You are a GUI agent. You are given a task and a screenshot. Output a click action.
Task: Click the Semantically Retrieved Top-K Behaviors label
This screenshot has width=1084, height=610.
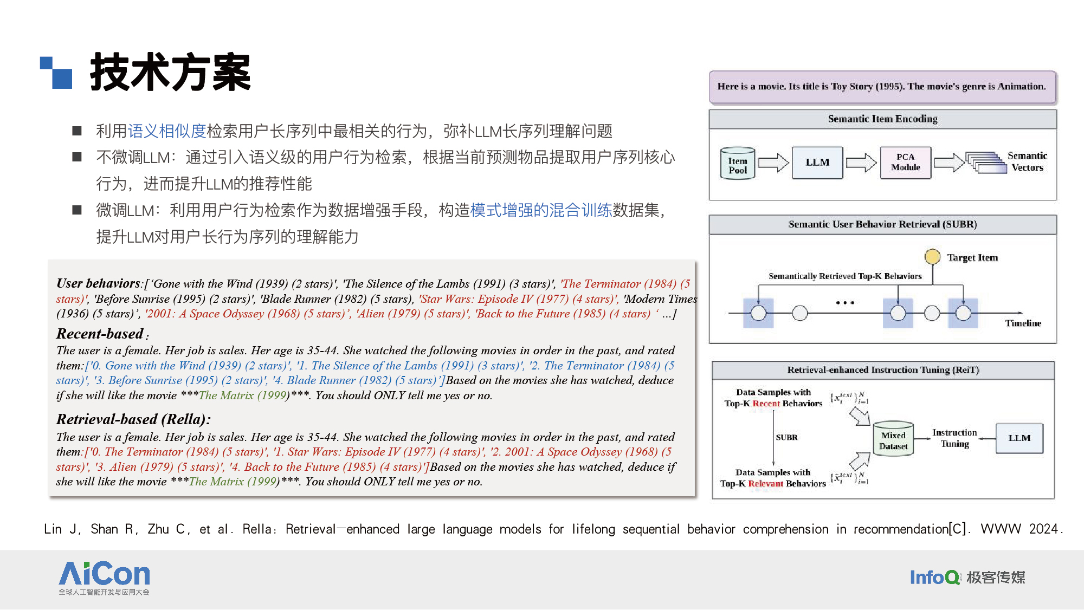point(845,276)
